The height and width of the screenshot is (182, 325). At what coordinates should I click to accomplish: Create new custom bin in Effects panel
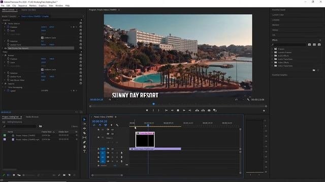314,70
